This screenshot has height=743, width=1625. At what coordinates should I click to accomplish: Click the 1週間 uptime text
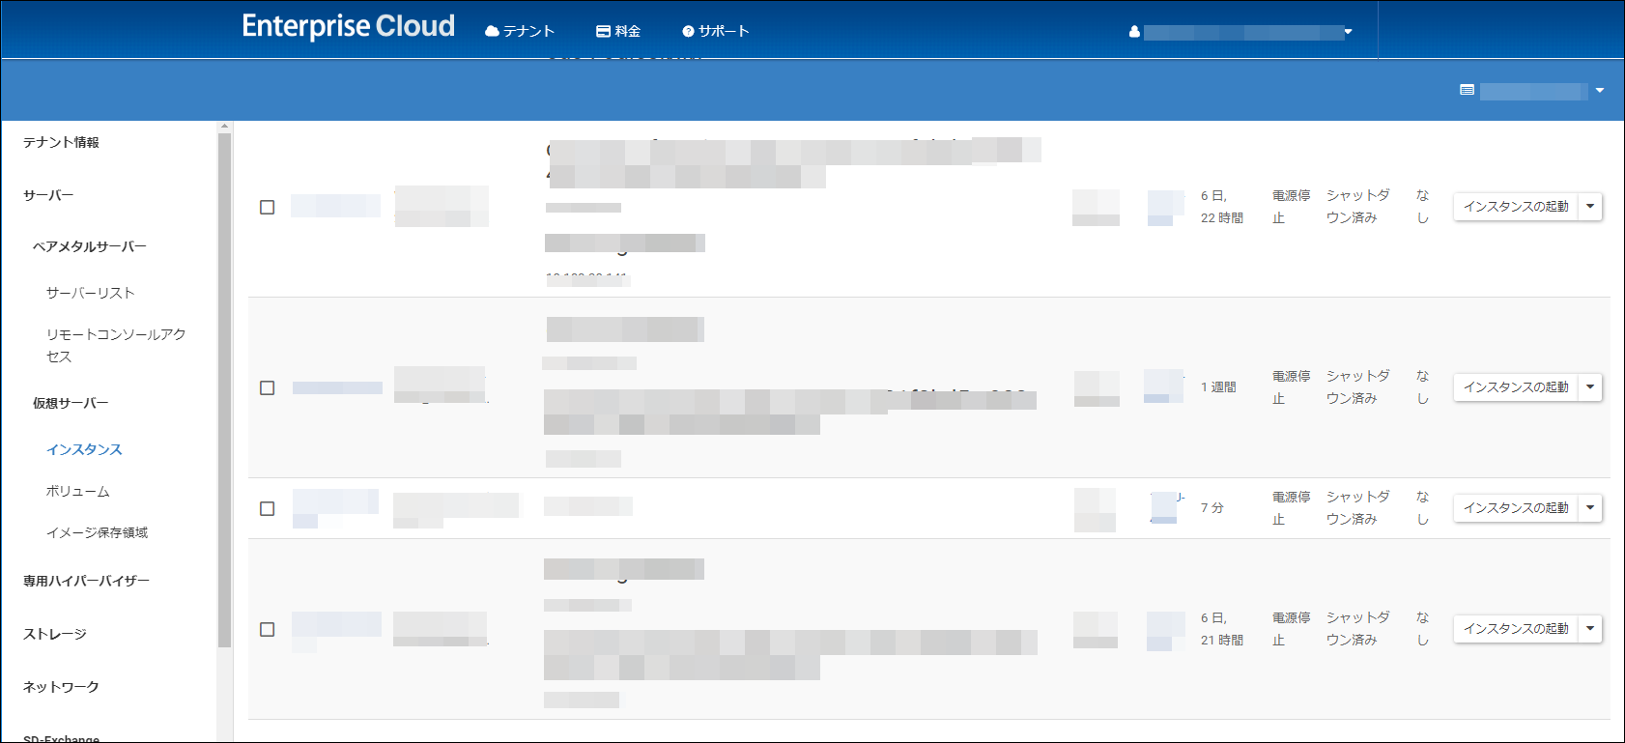pos(1218,387)
